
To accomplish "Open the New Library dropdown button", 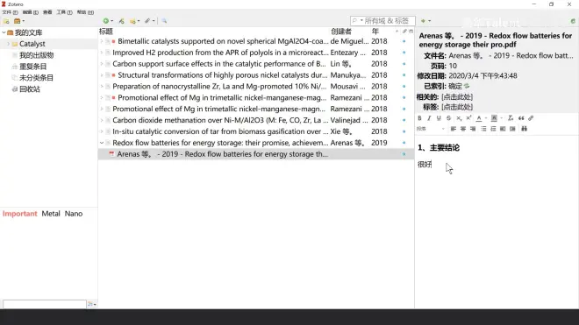I will [18, 21].
